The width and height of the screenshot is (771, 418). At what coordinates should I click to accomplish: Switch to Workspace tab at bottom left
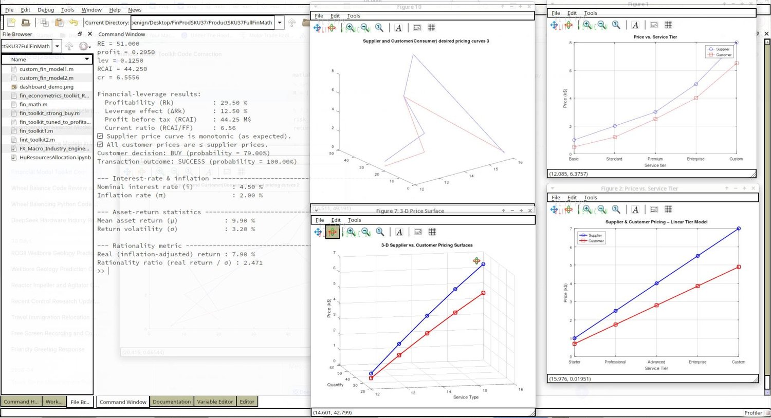(54, 402)
